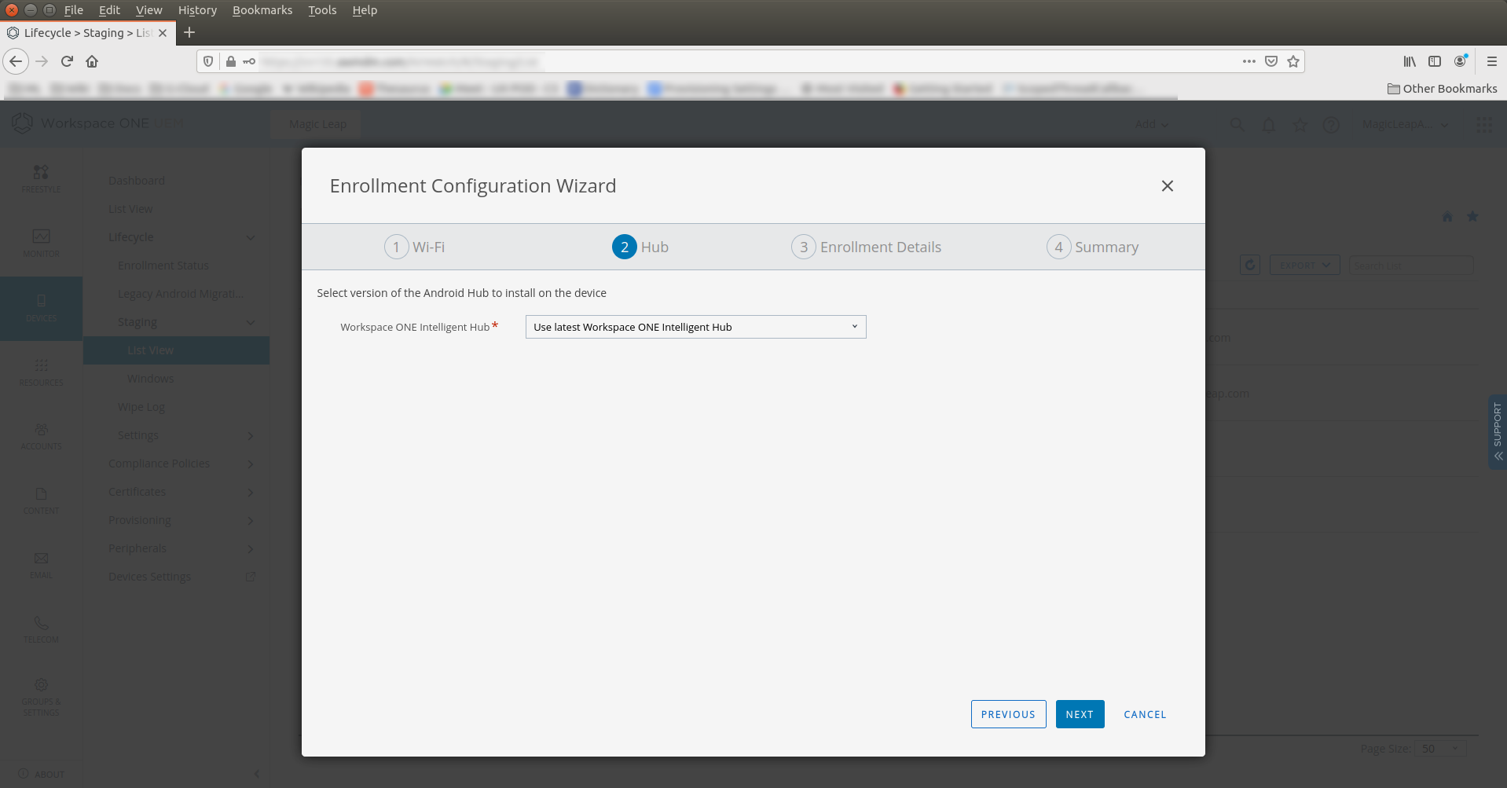Open Firefox library icon
Viewport: 1507px width, 788px height.
coord(1410,61)
